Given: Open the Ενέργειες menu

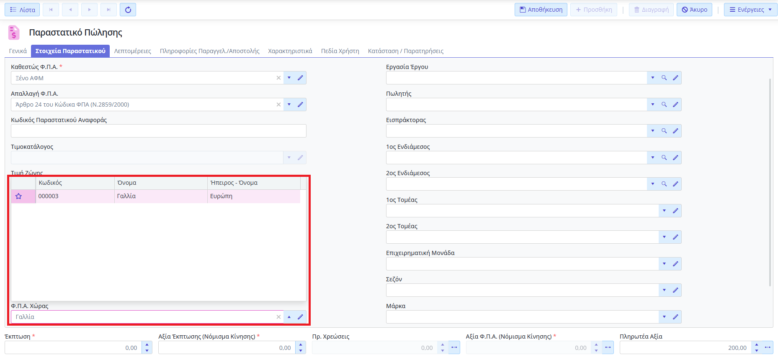Looking at the screenshot, I should click(x=750, y=10).
